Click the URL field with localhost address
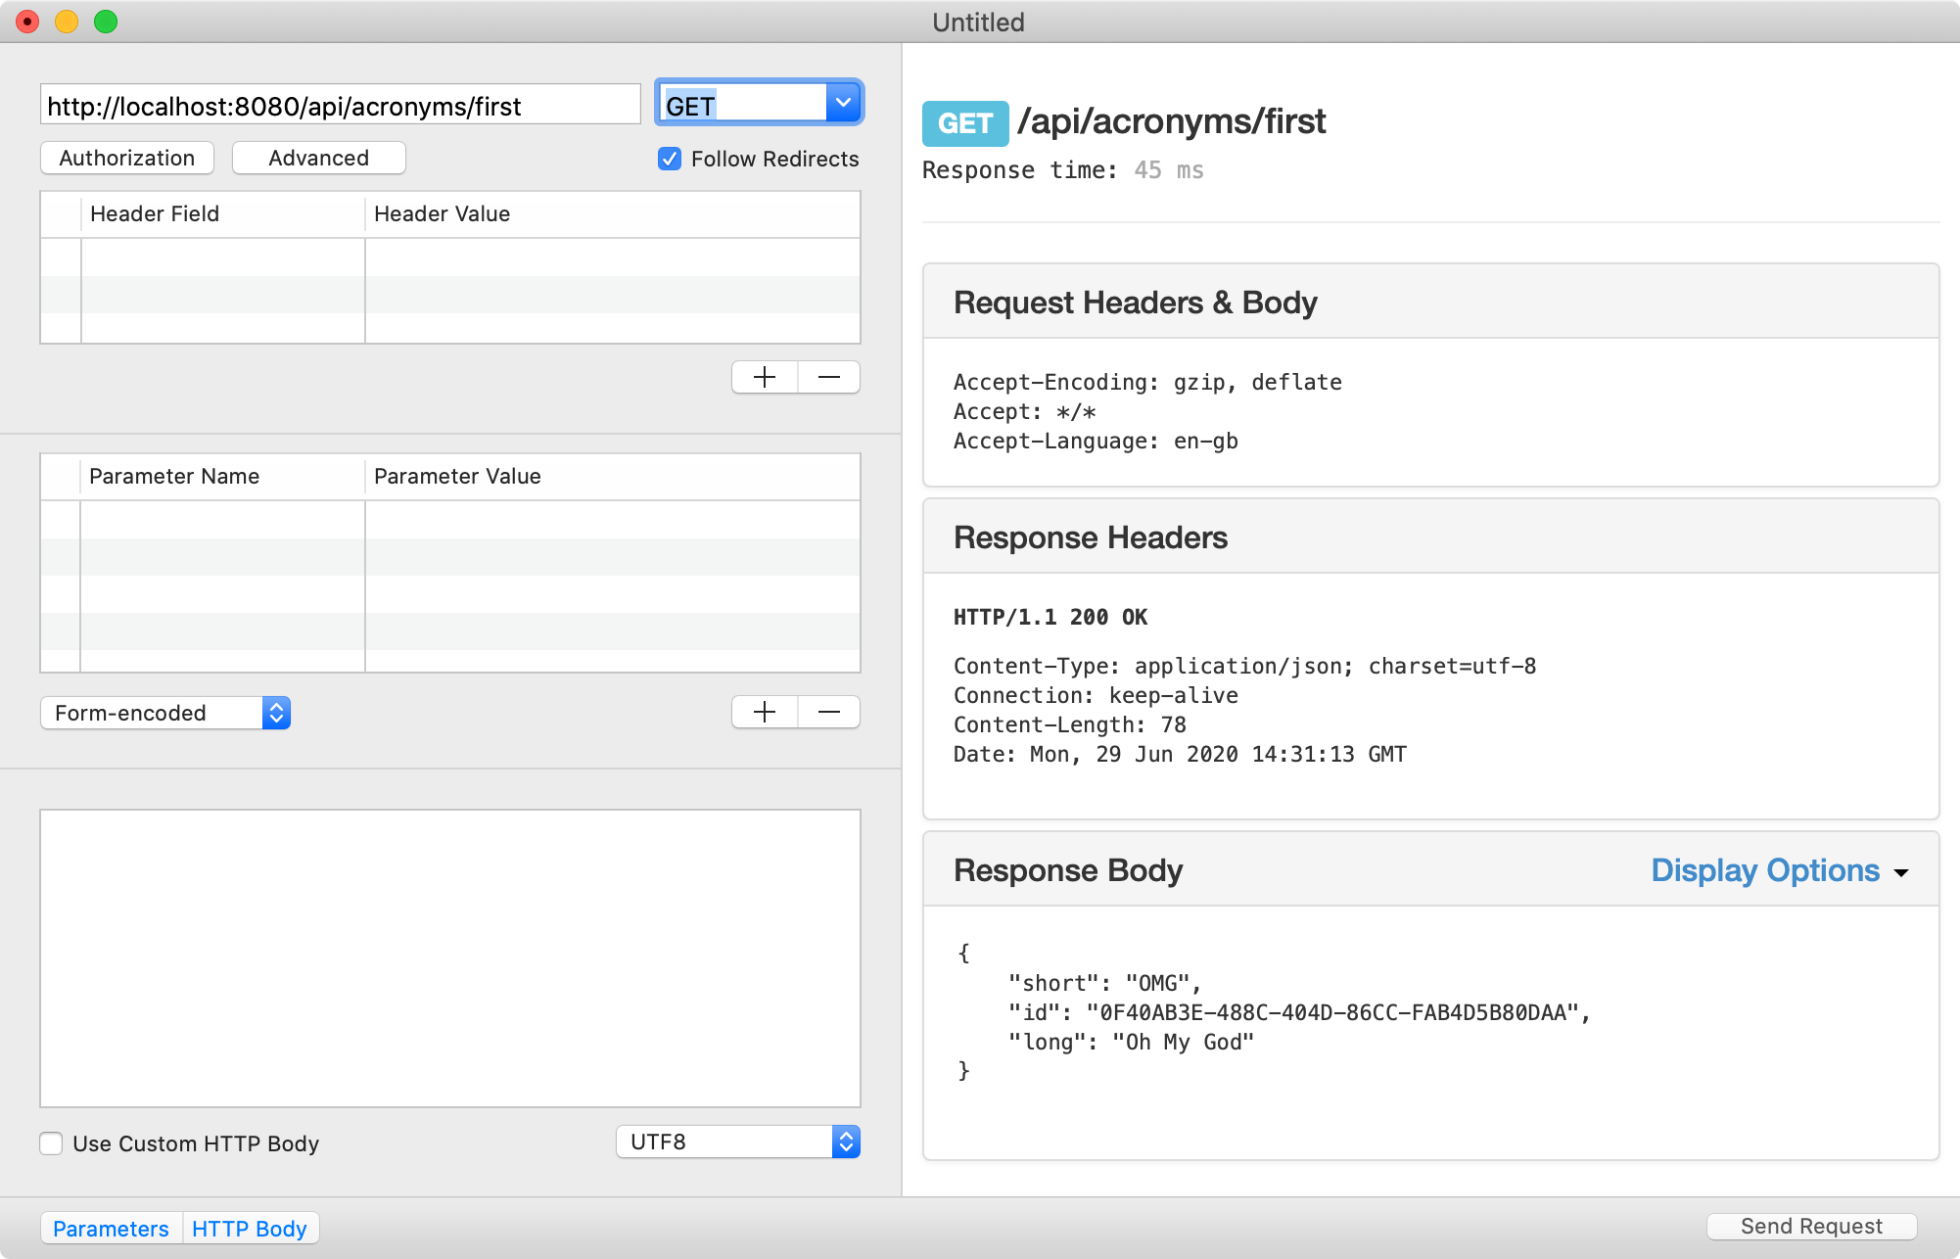The height and width of the screenshot is (1259, 1960). point(340,105)
